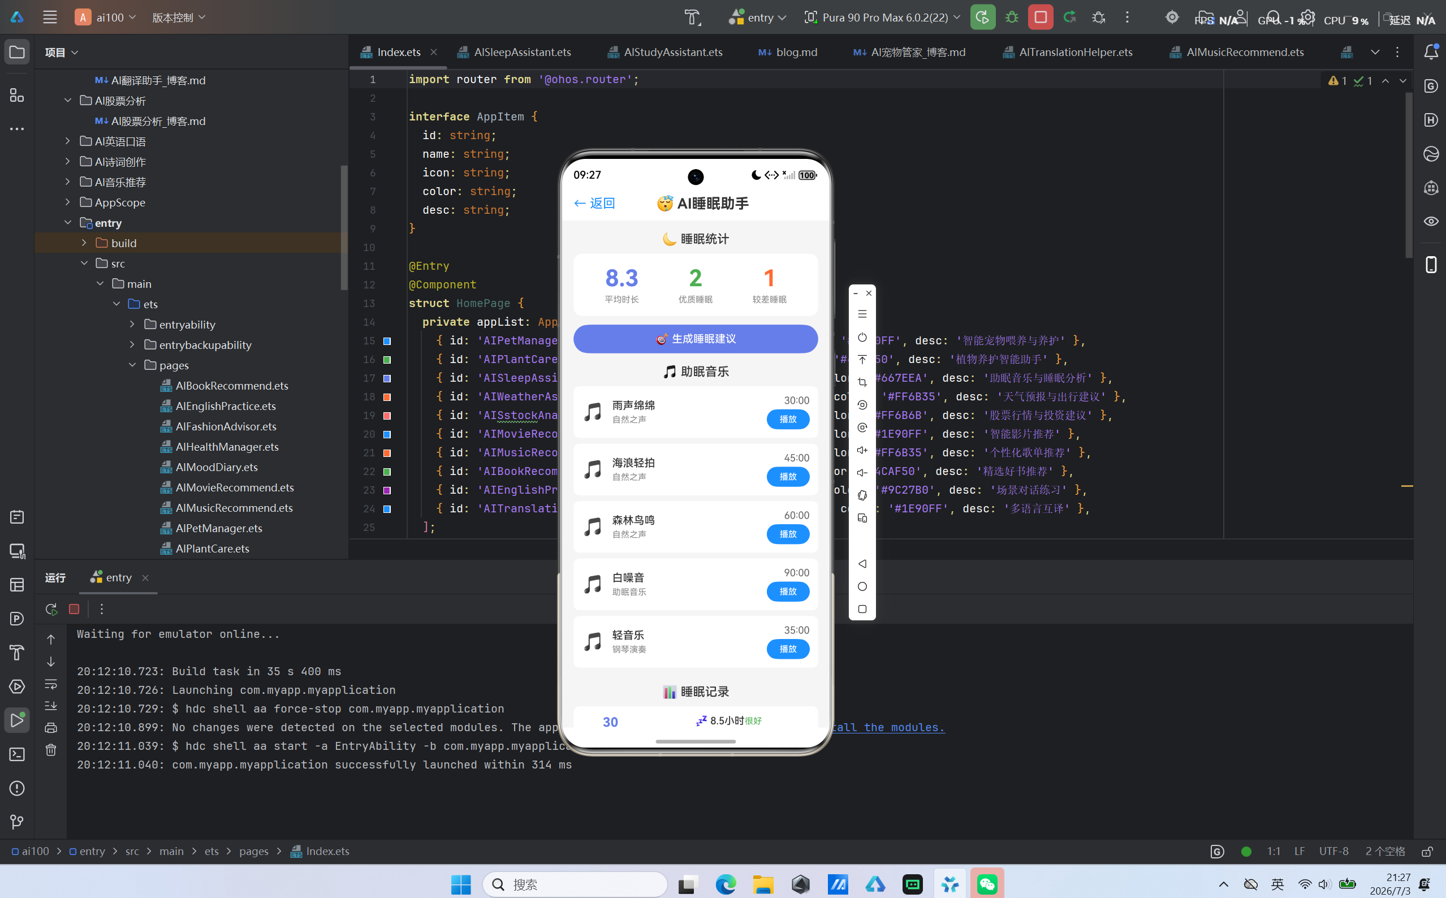Play the 白噪音 track
Screen dimensions: 1446x898
point(787,592)
